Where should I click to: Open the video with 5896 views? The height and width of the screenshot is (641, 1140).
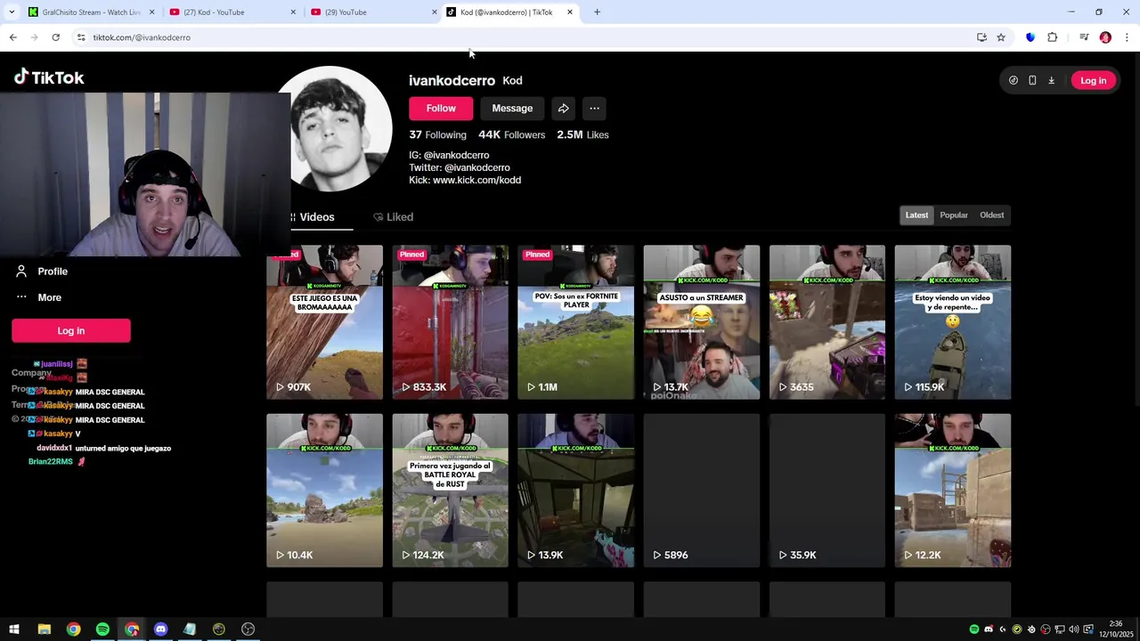tap(702, 491)
